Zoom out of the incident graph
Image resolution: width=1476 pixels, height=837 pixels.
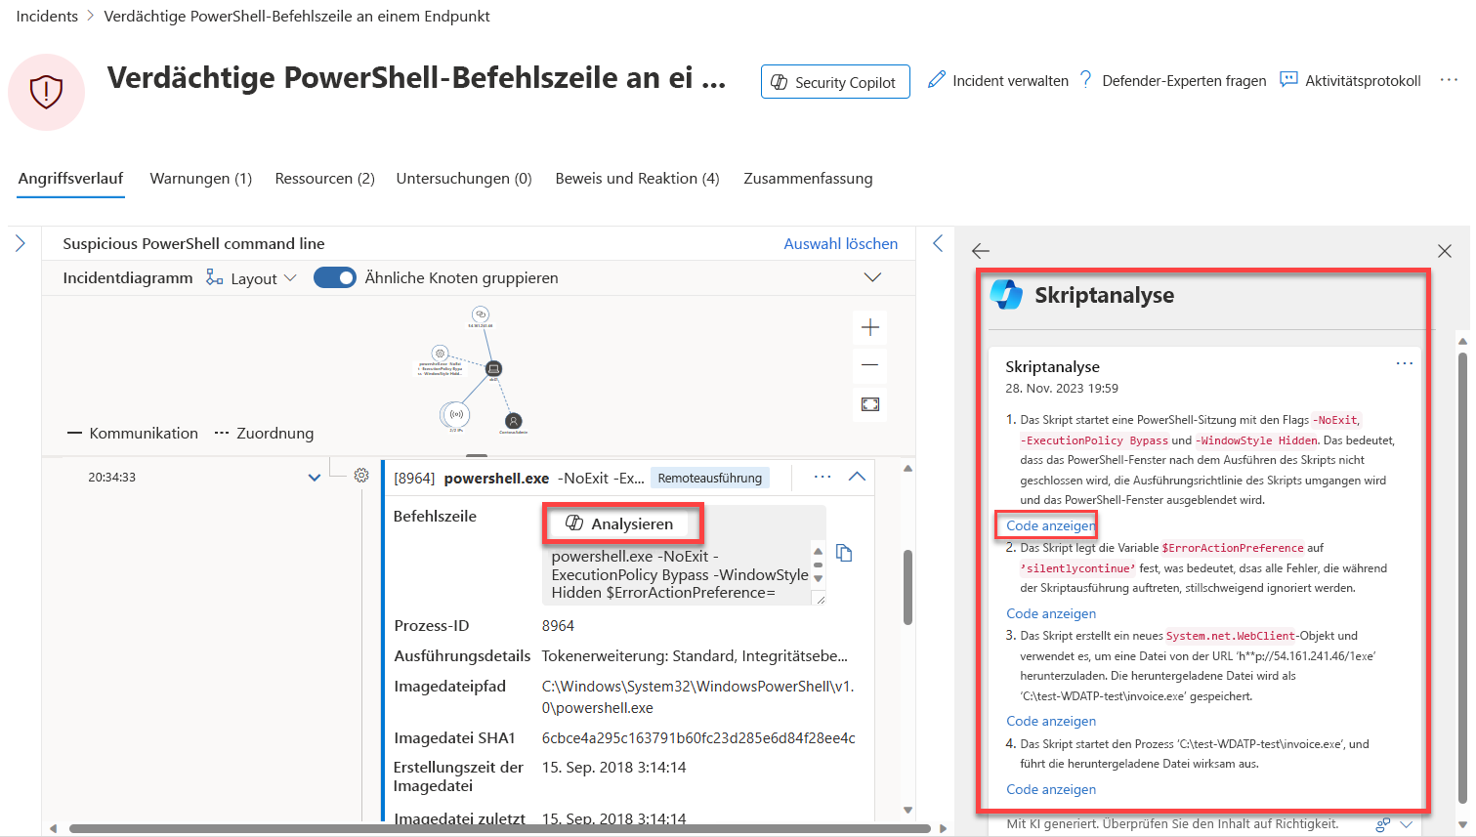(x=870, y=365)
